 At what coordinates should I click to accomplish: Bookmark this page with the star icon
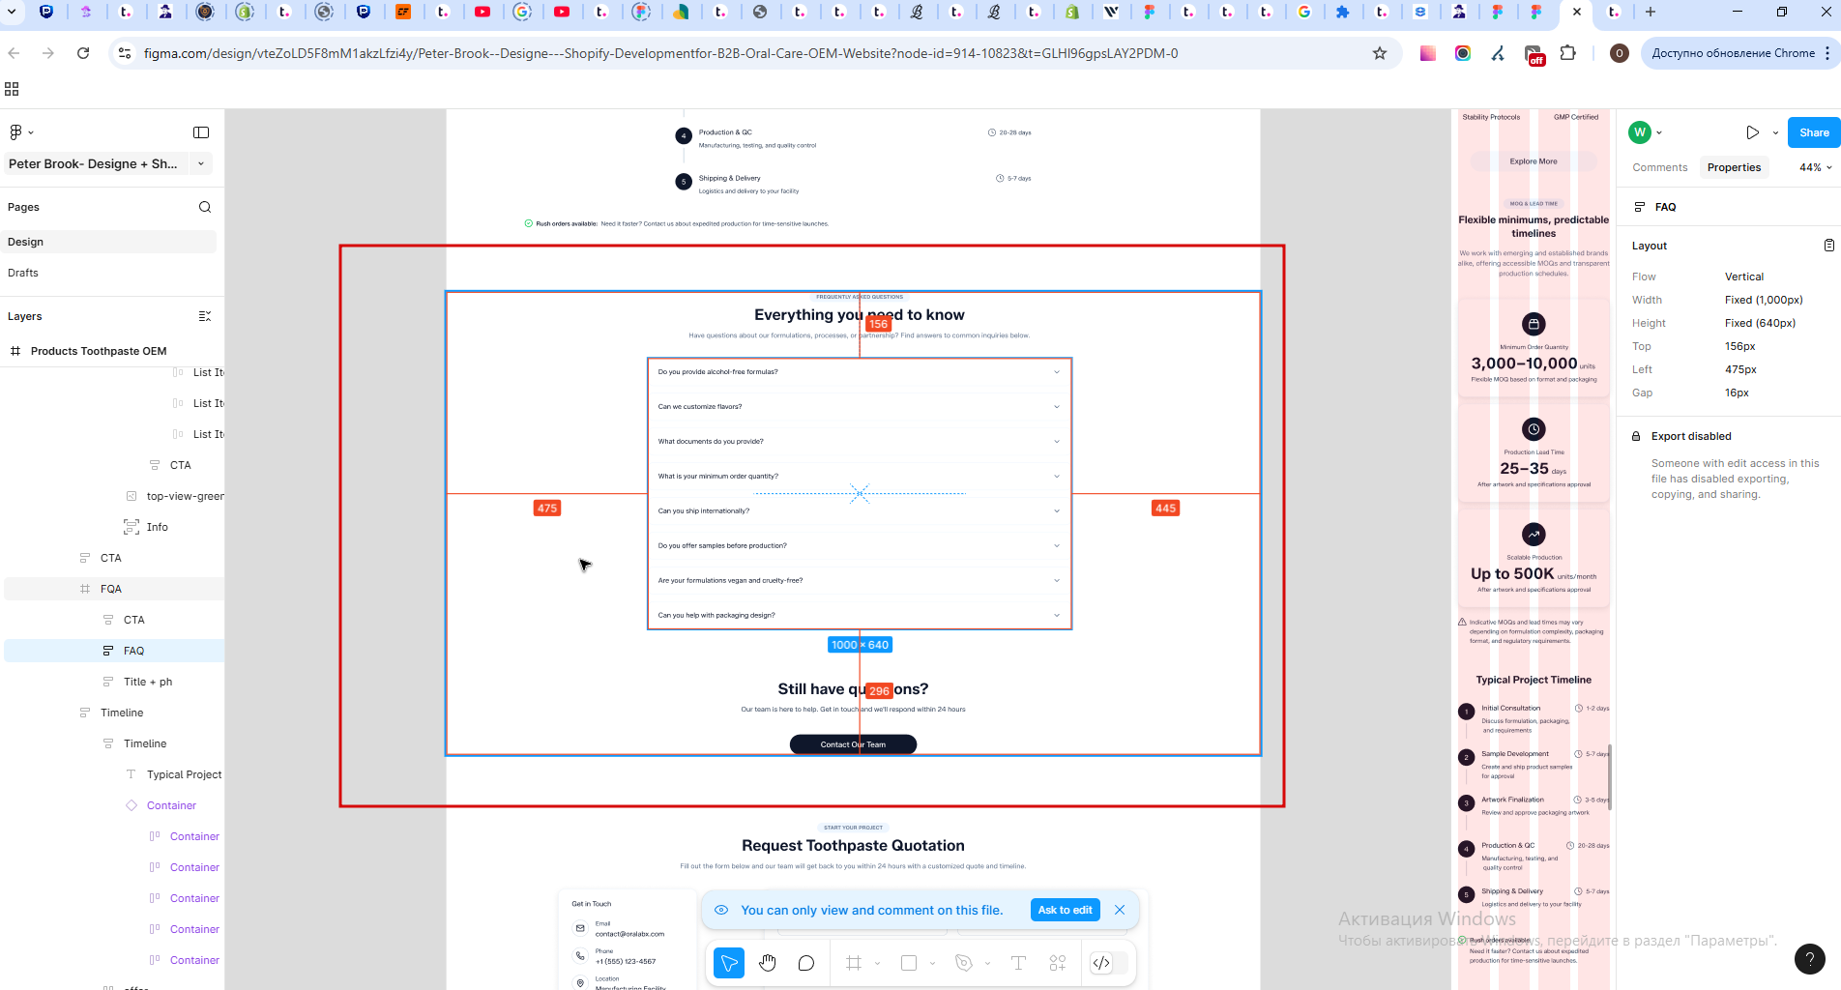click(x=1380, y=53)
